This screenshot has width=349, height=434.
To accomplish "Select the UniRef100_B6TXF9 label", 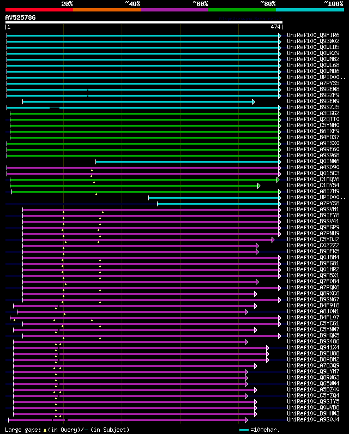I will coord(313,131).
